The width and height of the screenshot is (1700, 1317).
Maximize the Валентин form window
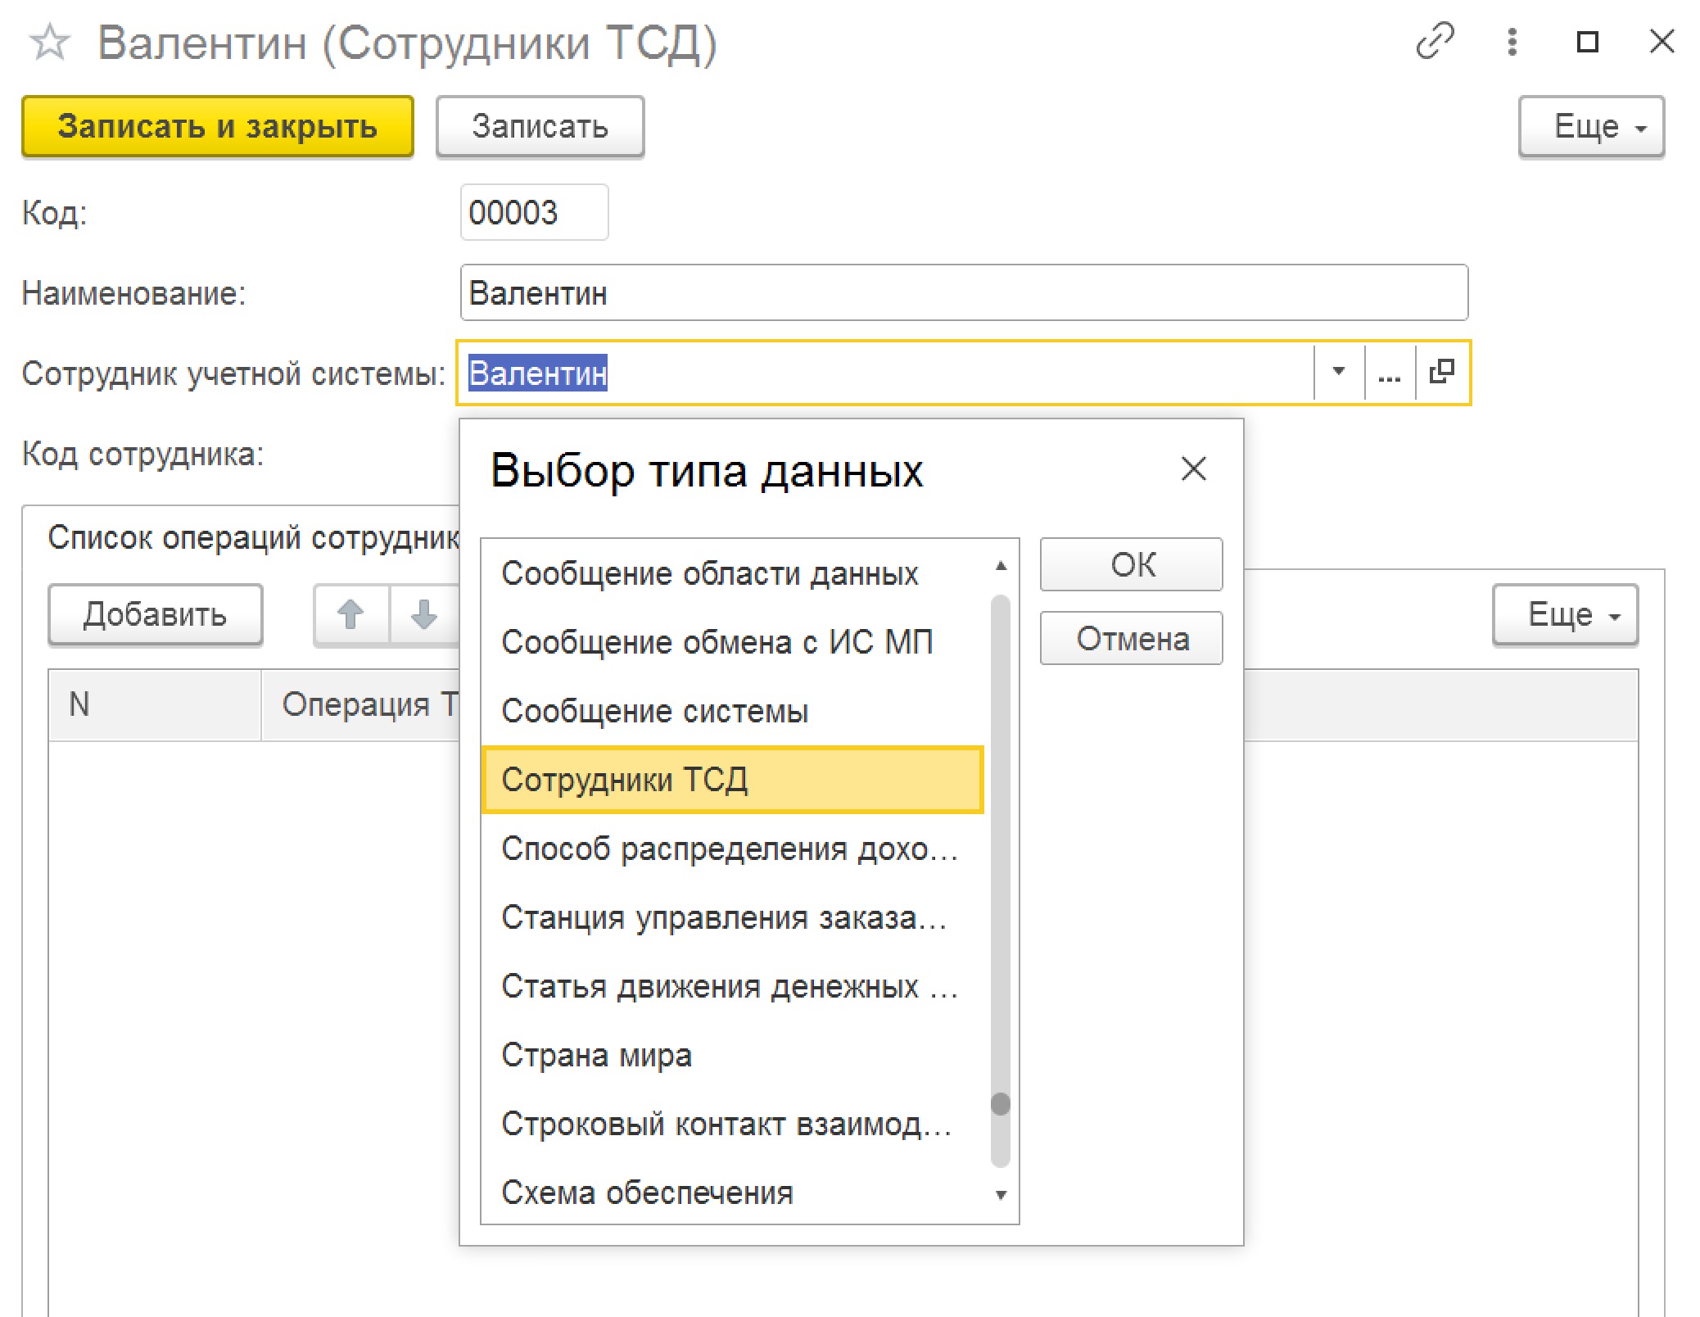click(1587, 41)
